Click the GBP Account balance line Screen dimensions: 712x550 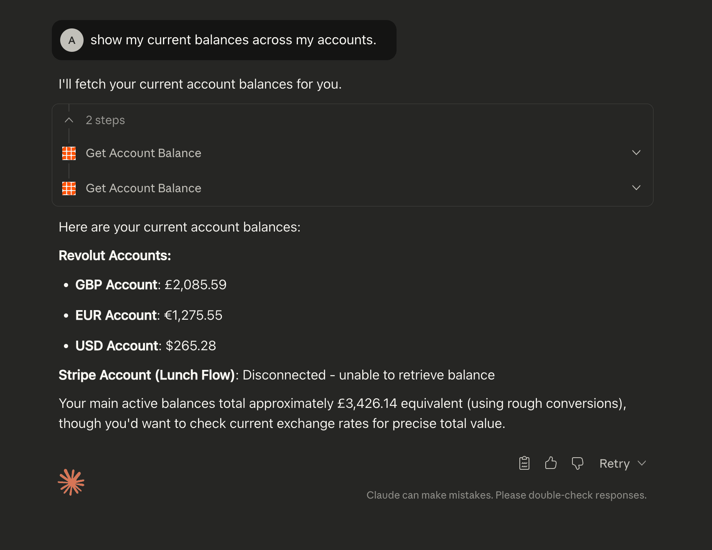click(x=151, y=285)
